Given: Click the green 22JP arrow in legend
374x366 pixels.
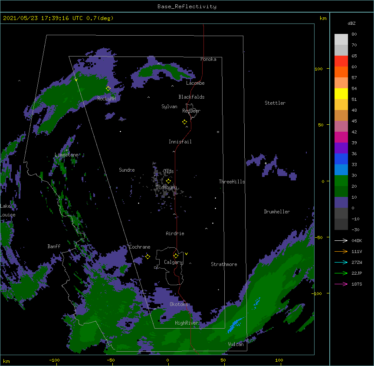Looking at the screenshot, I should click(341, 273).
